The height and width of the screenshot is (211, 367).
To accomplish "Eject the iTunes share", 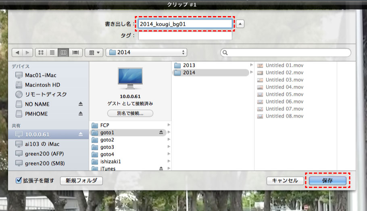I will 161,168.
